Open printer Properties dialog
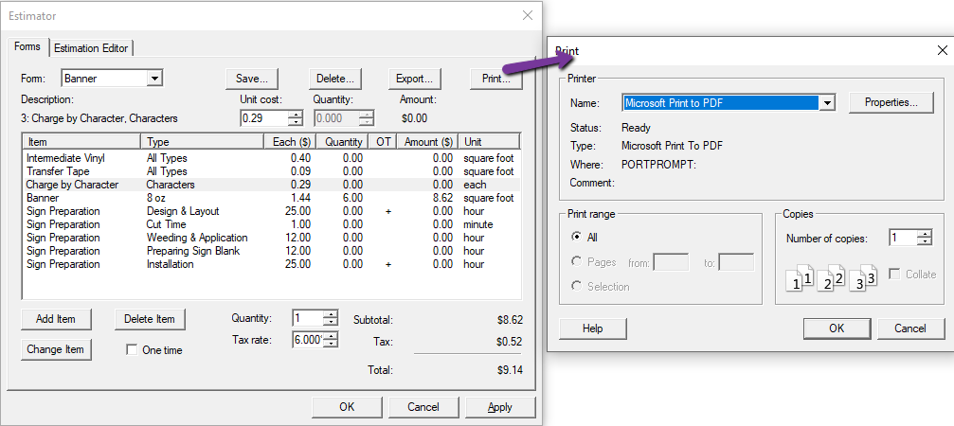 click(891, 102)
